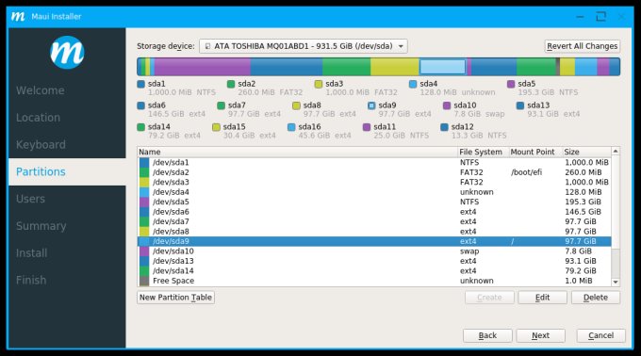Viewport: 641px width, 356px height.
Task: Click the sda9 legend color swatch
Action: pyautogui.click(x=371, y=105)
